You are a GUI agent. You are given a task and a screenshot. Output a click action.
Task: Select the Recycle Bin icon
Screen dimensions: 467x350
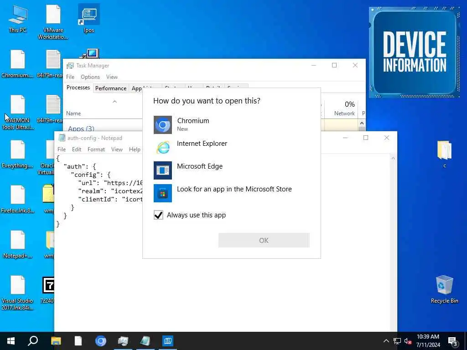[x=444, y=289]
